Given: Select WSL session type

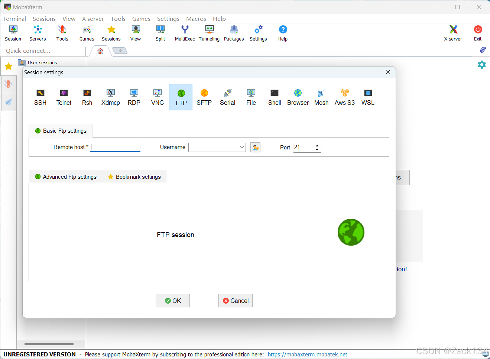Looking at the screenshot, I should point(368,97).
